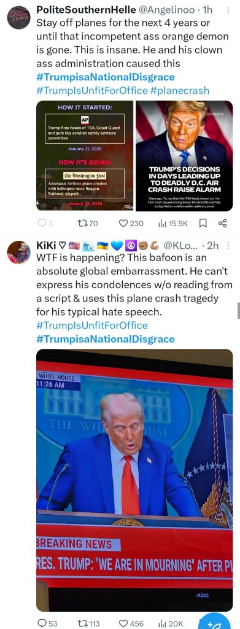View KiKi's tweet analytics at 20K
Image resolution: width=240 pixels, height=629 pixels.
click(171, 623)
